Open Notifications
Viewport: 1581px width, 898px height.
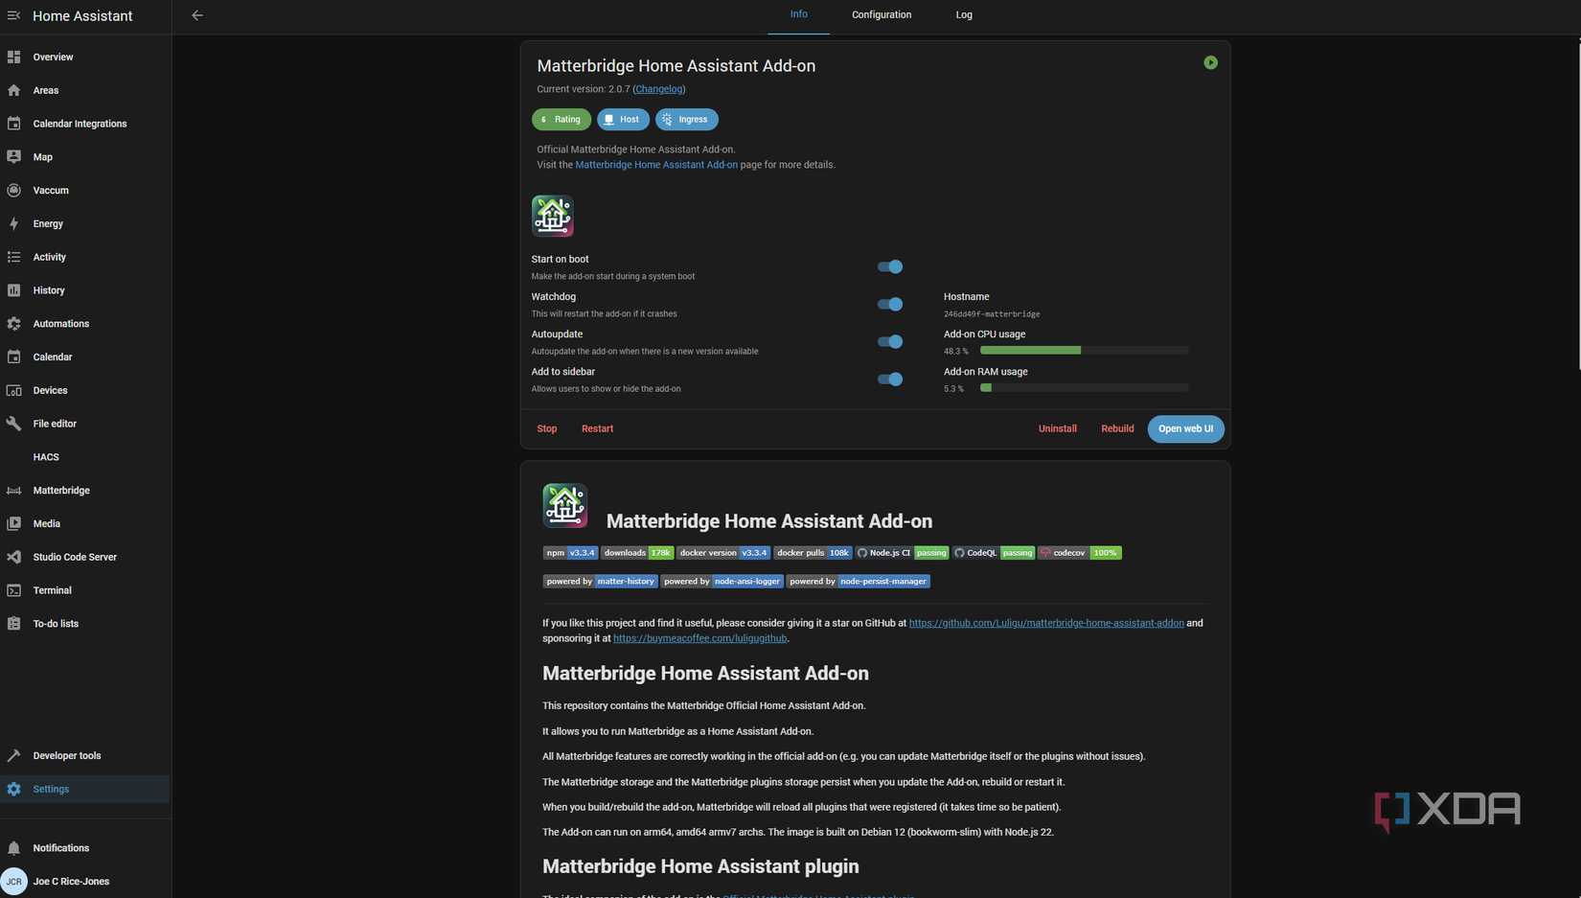(x=60, y=847)
